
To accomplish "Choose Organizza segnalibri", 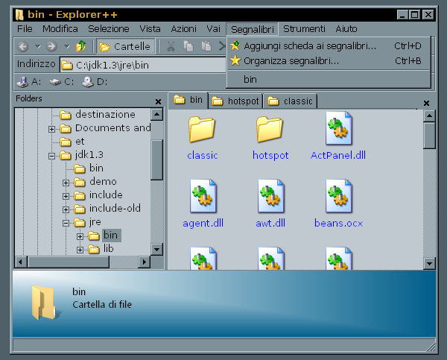I will (329, 61).
